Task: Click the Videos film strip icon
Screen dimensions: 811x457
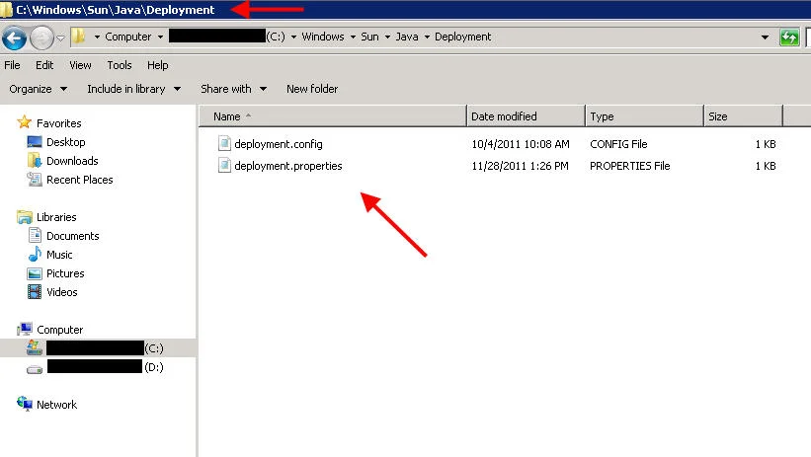Action: [x=35, y=291]
